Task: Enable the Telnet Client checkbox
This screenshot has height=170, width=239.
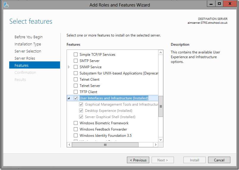Action: [76, 80]
